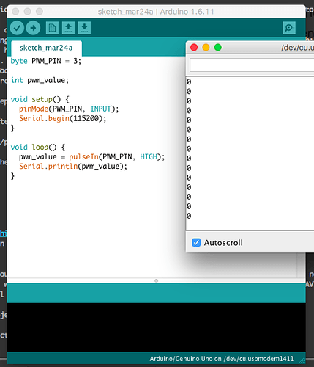Open the Serial Monitor magnifier icon

(x=289, y=28)
